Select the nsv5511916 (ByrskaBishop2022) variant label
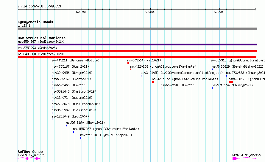The image size is (265, 162). (x=106, y=135)
